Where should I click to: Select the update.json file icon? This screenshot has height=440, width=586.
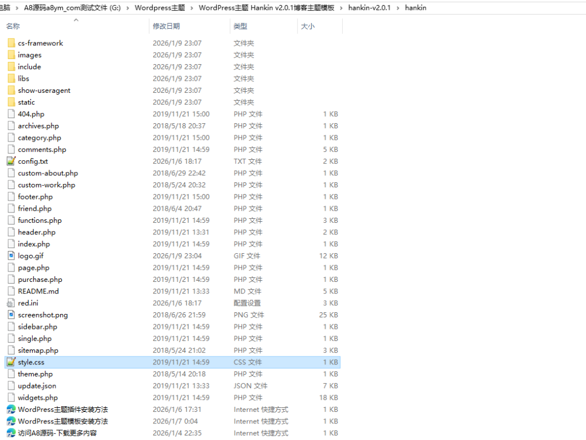click(x=12, y=386)
